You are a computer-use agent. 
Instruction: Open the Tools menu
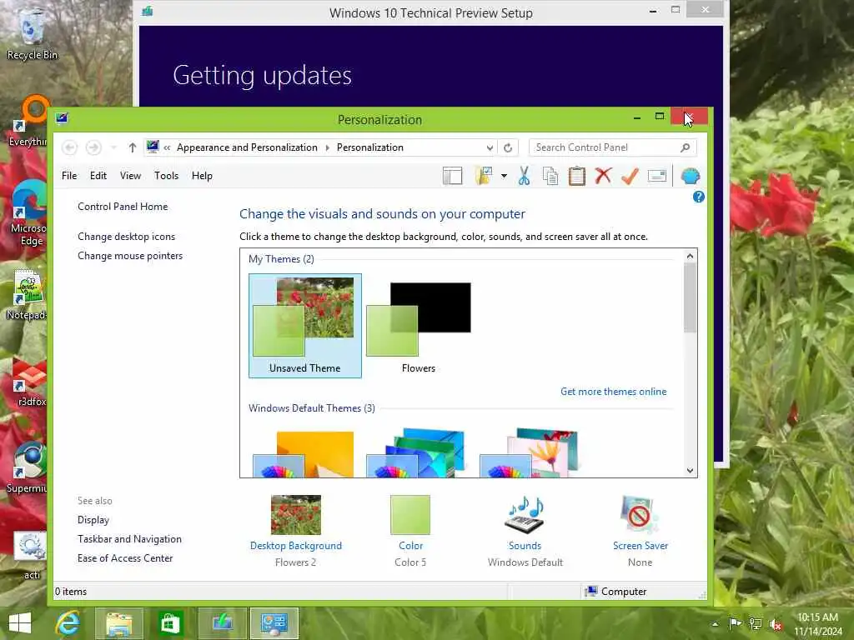[x=166, y=176]
